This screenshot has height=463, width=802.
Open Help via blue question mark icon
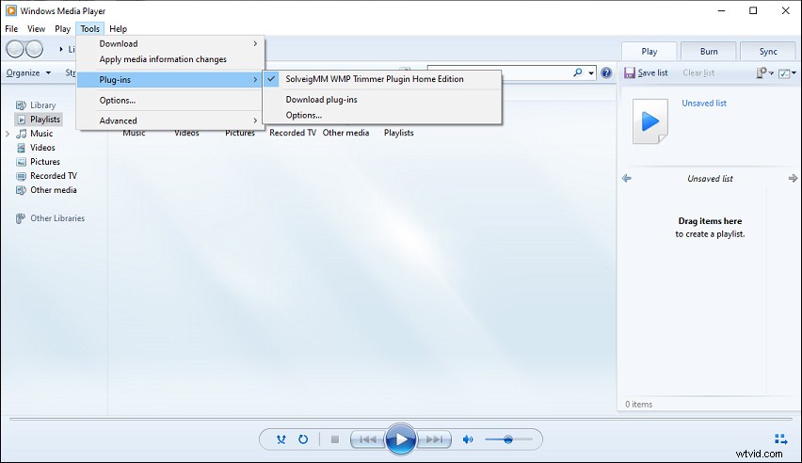[x=606, y=72]
